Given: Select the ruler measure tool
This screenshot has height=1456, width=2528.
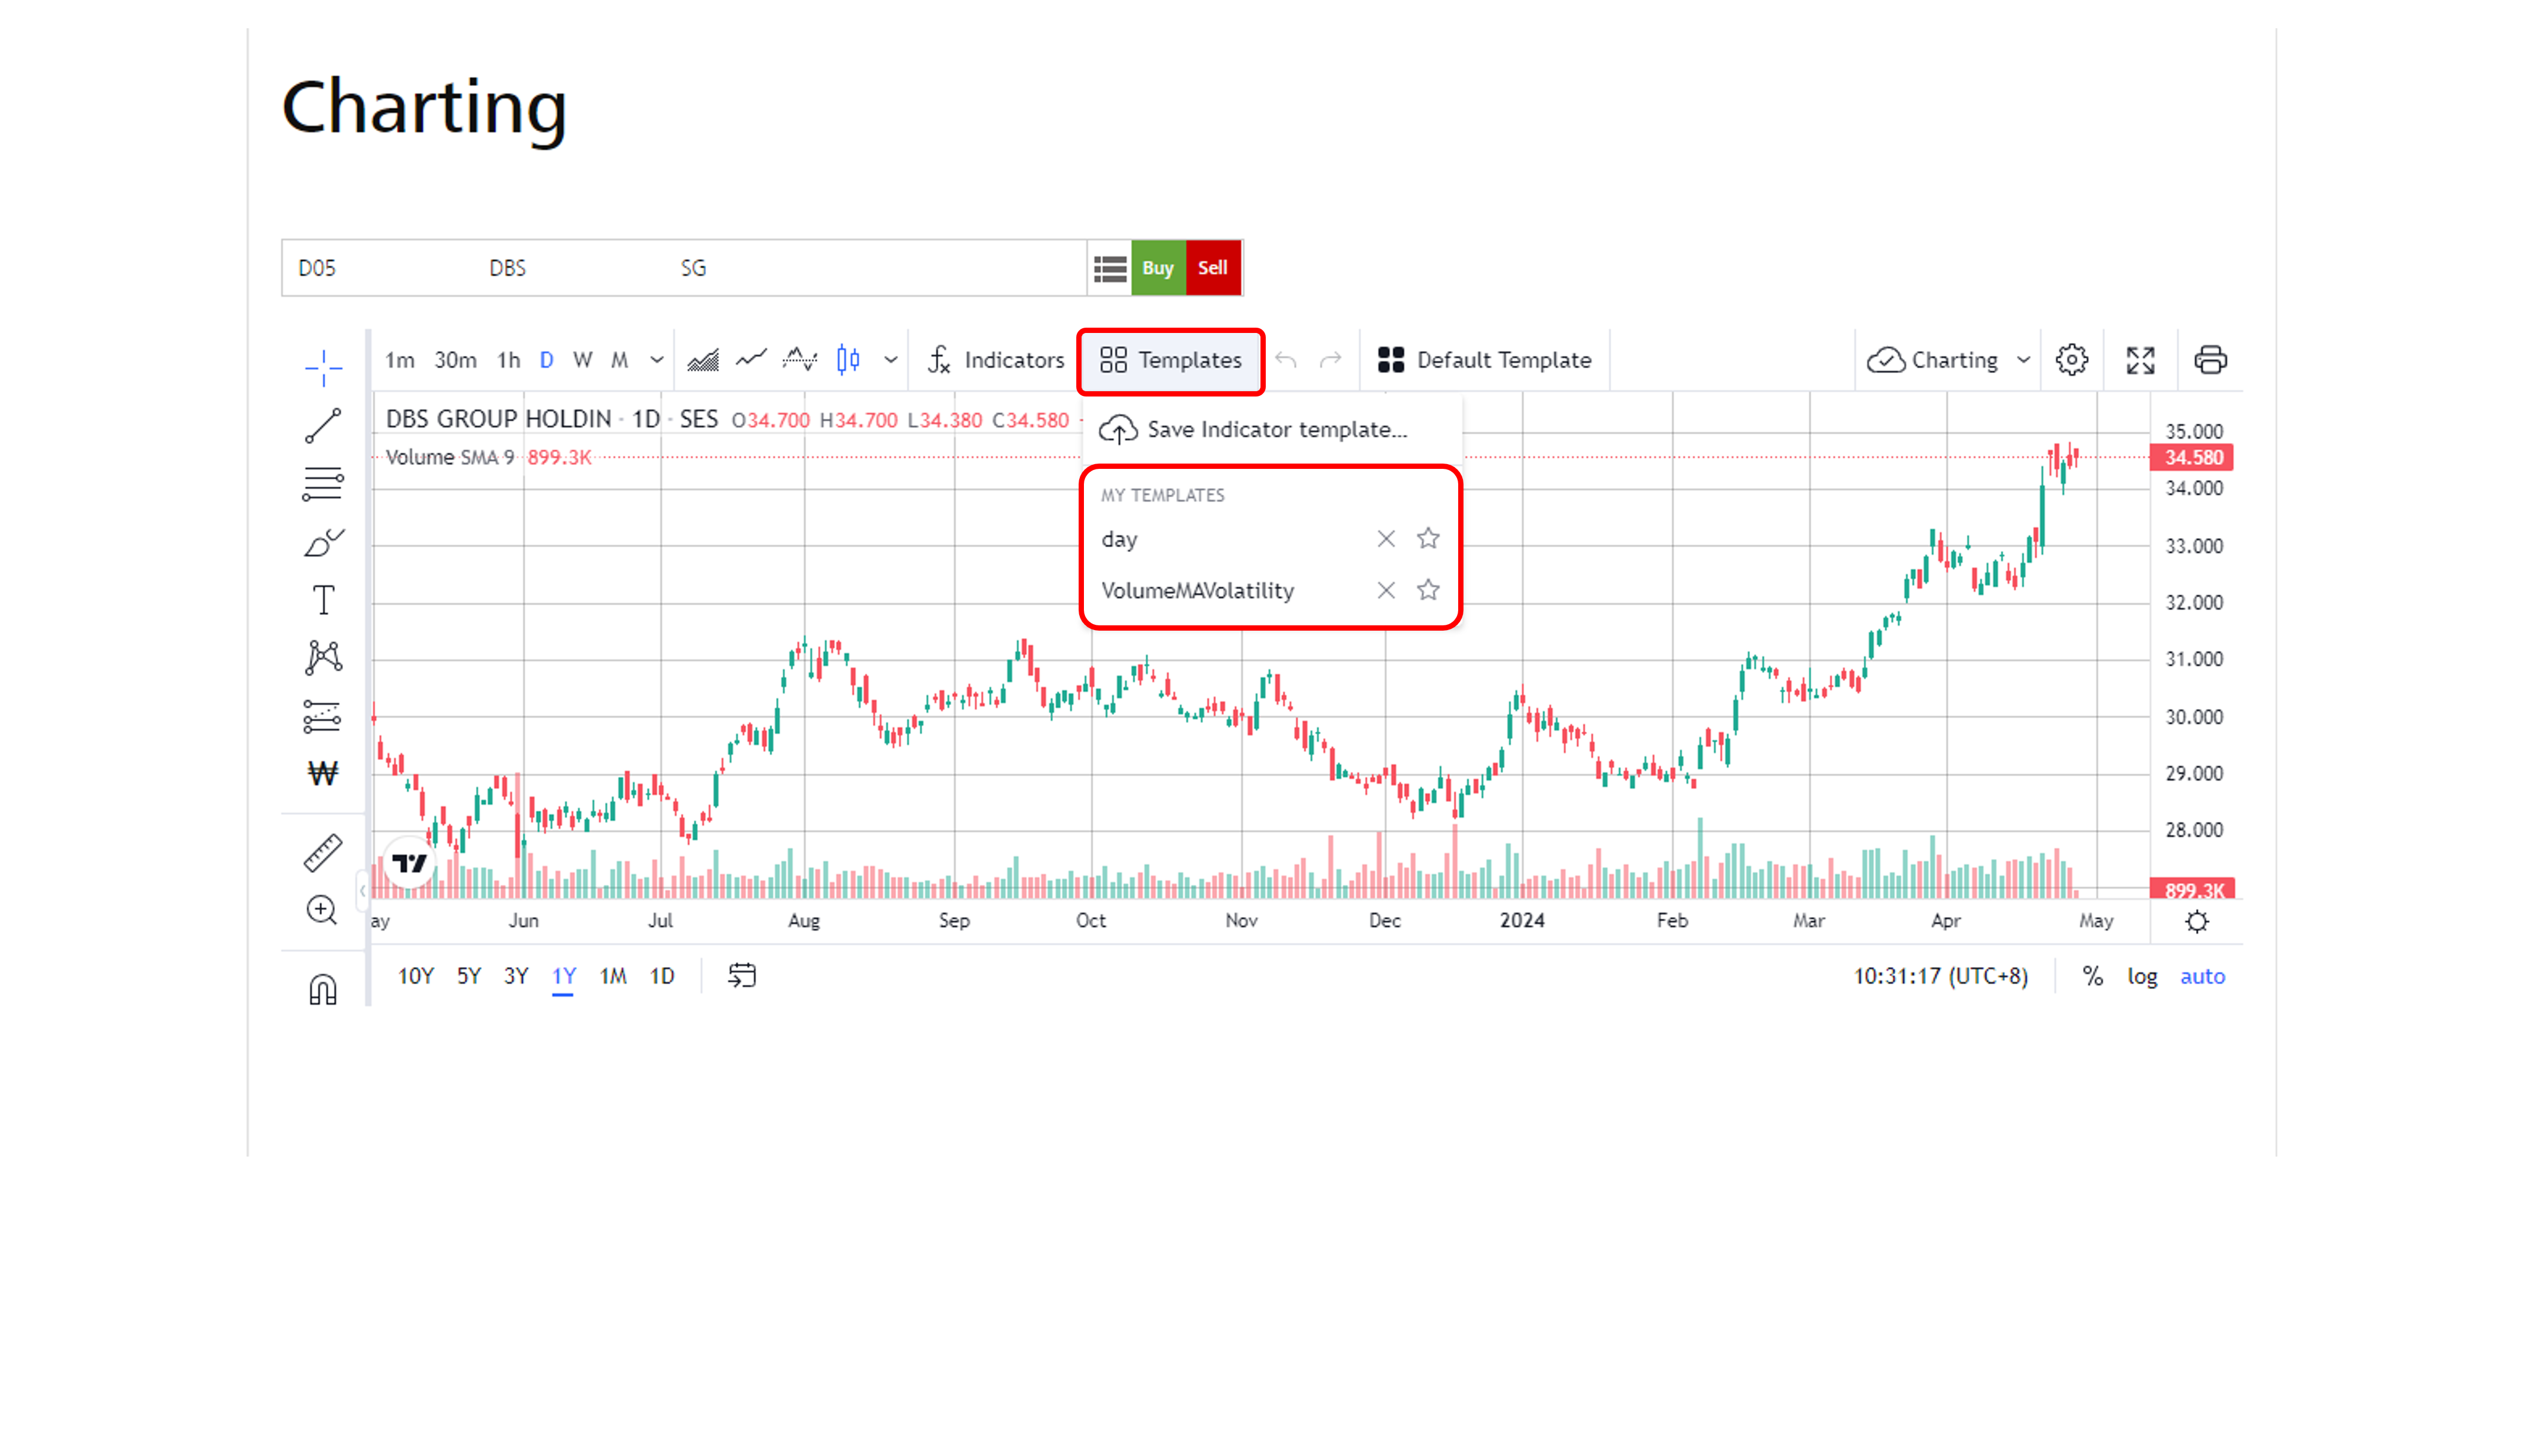Looking at the screenshot, I should (x=323, y=853).
